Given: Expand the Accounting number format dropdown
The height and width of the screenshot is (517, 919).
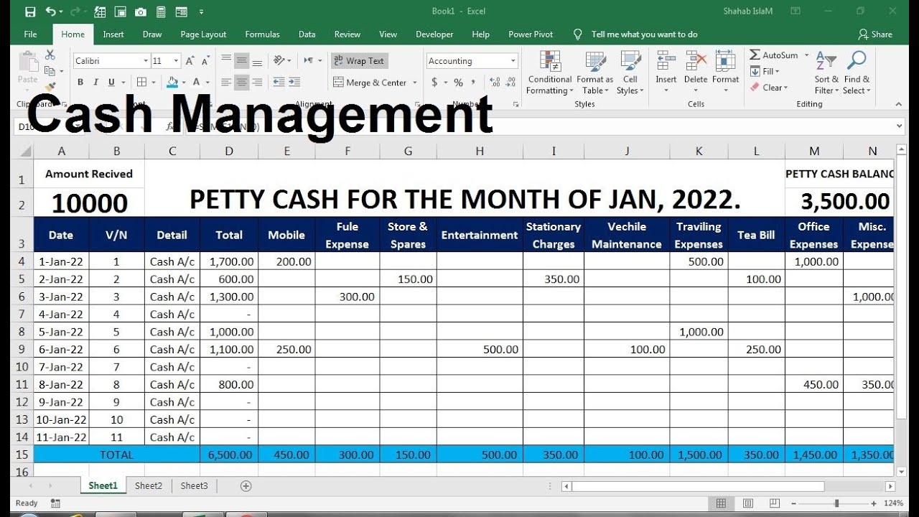Looking at the screenshot, I should [x=513, y=61].
